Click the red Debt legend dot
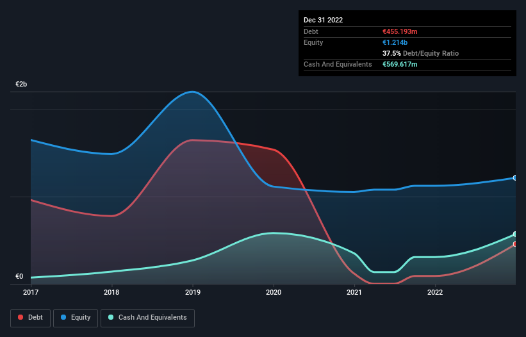The image size is (526, 337). coord(21,317)
